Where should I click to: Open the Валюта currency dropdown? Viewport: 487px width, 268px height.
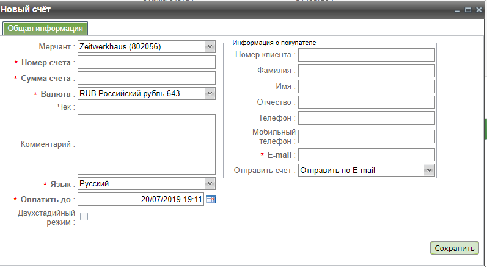coord(210,93)
